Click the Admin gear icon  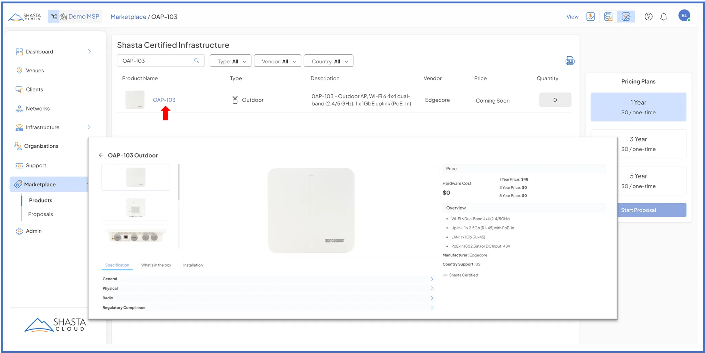pos(19,231)
